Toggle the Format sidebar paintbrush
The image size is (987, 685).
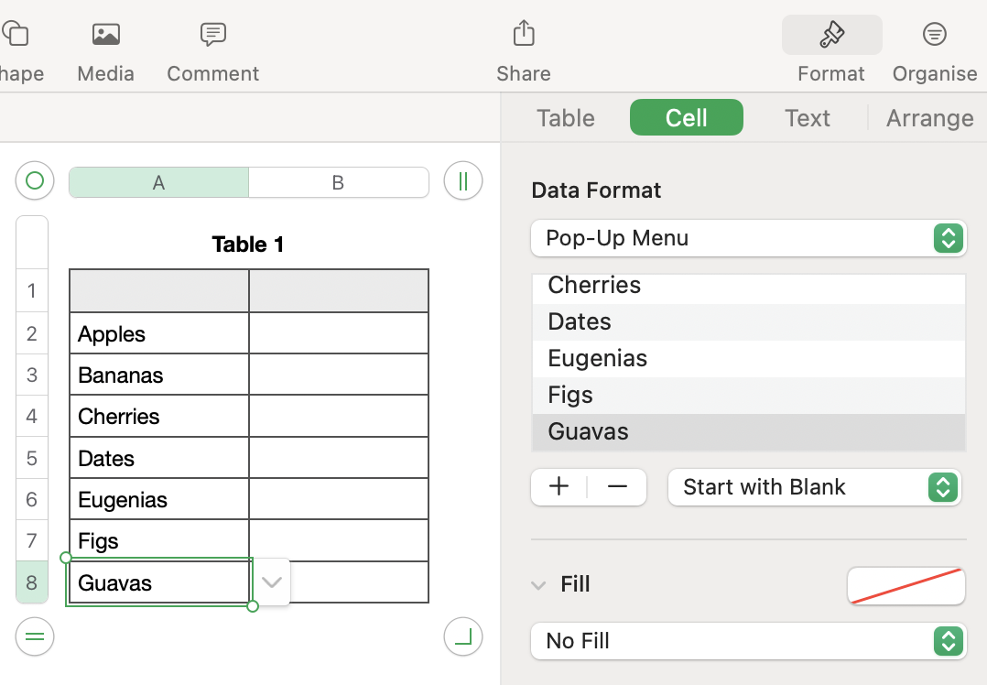point(831,36)
